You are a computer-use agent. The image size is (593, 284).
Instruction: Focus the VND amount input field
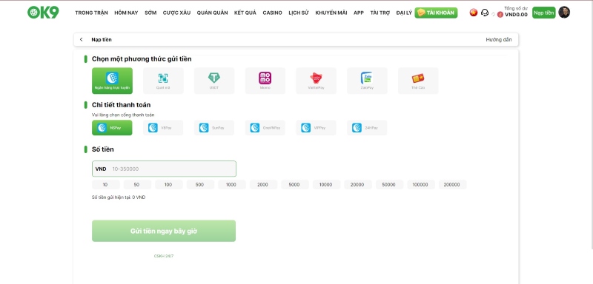[164, 169]
